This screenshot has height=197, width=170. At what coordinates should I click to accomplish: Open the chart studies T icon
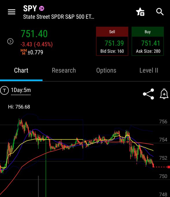coord(5,90)
